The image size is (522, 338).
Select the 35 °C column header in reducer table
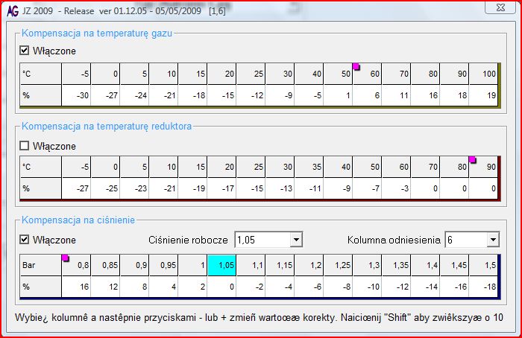pos(309,167)
